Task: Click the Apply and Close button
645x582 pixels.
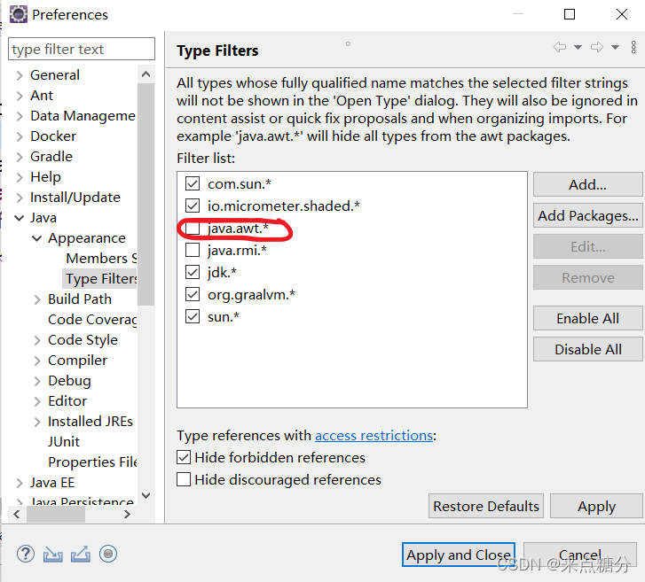Action: point(459,555)
